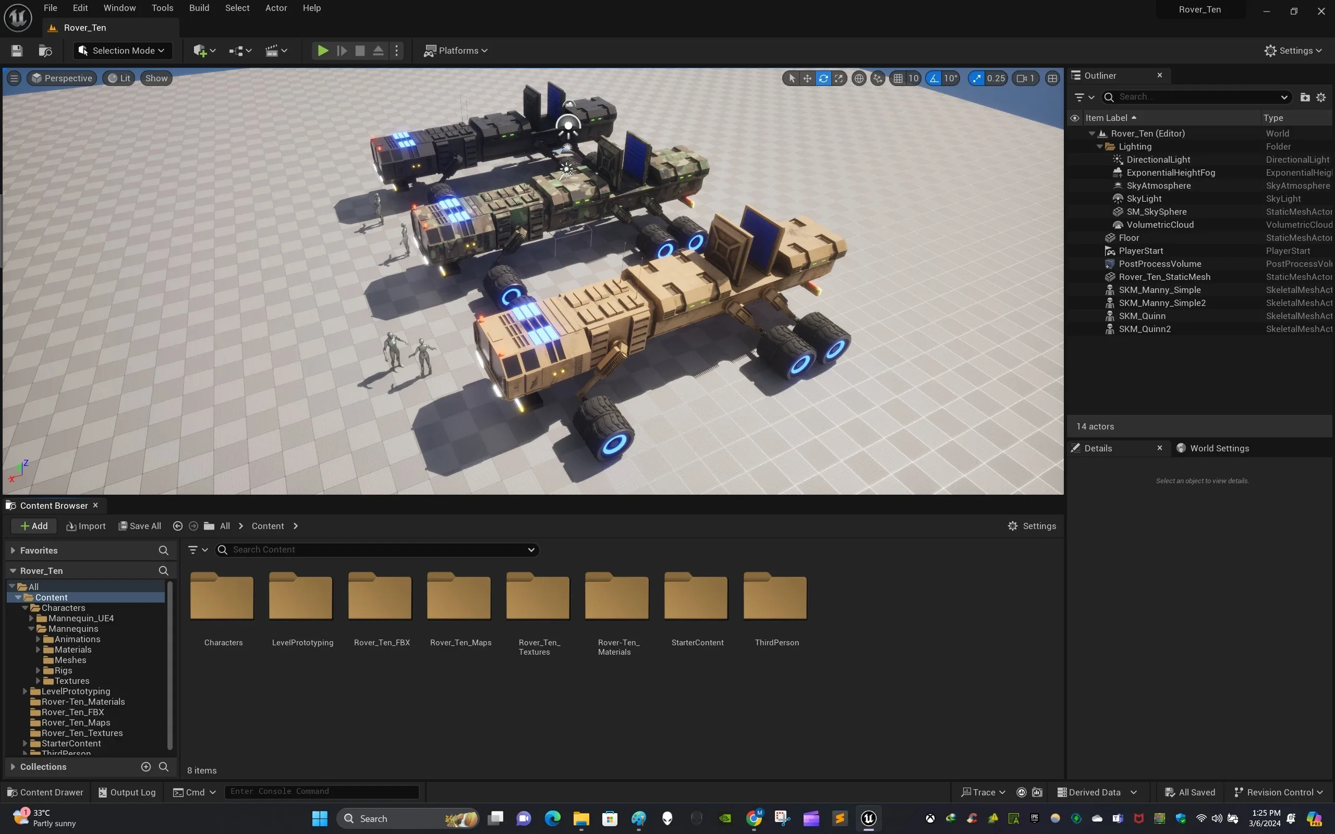
Task: Open the Output Log
Action: tap(127, 793)
